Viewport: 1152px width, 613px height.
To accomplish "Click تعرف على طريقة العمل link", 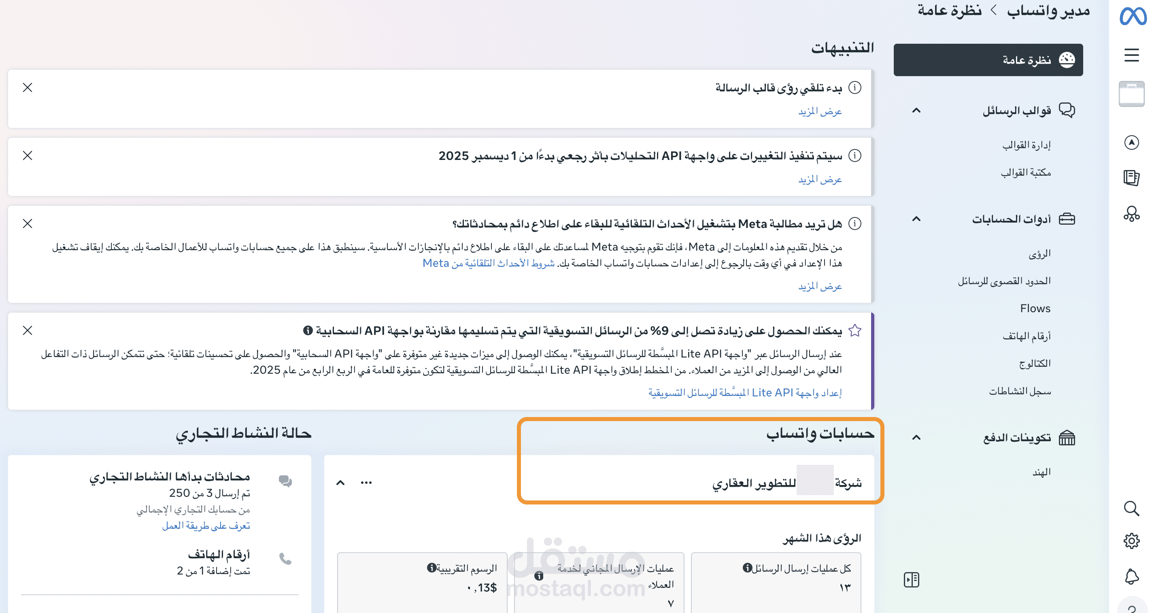I will click(x=206, y=526).
